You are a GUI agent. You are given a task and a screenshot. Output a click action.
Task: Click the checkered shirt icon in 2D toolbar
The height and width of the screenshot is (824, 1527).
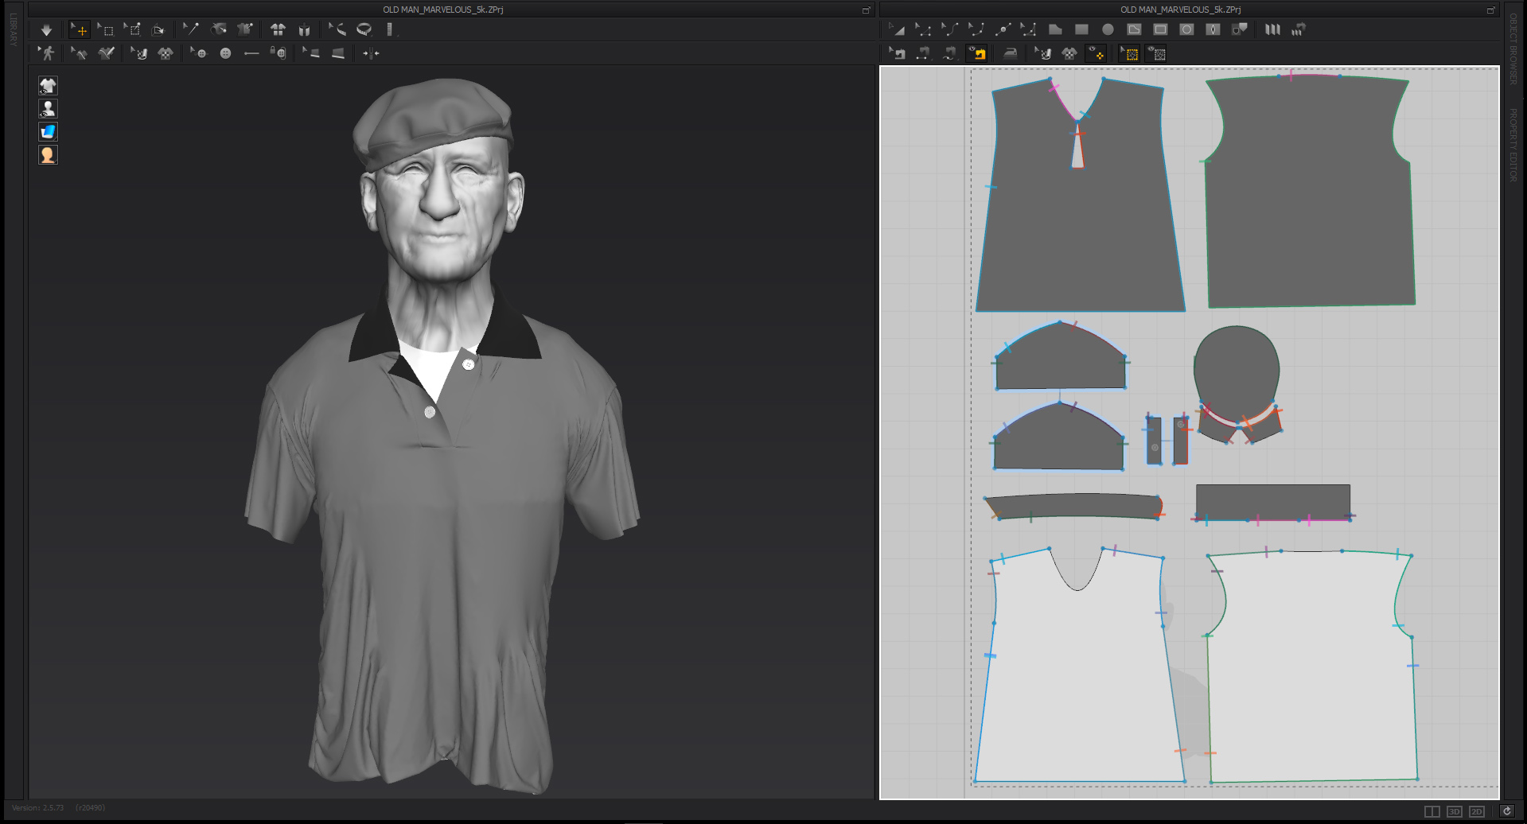(x=1069, y=53)
